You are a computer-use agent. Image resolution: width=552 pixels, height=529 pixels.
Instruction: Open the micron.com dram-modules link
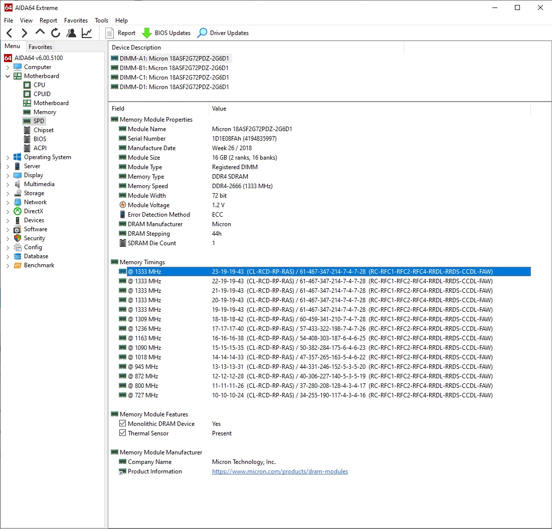(x=280, y=471)
